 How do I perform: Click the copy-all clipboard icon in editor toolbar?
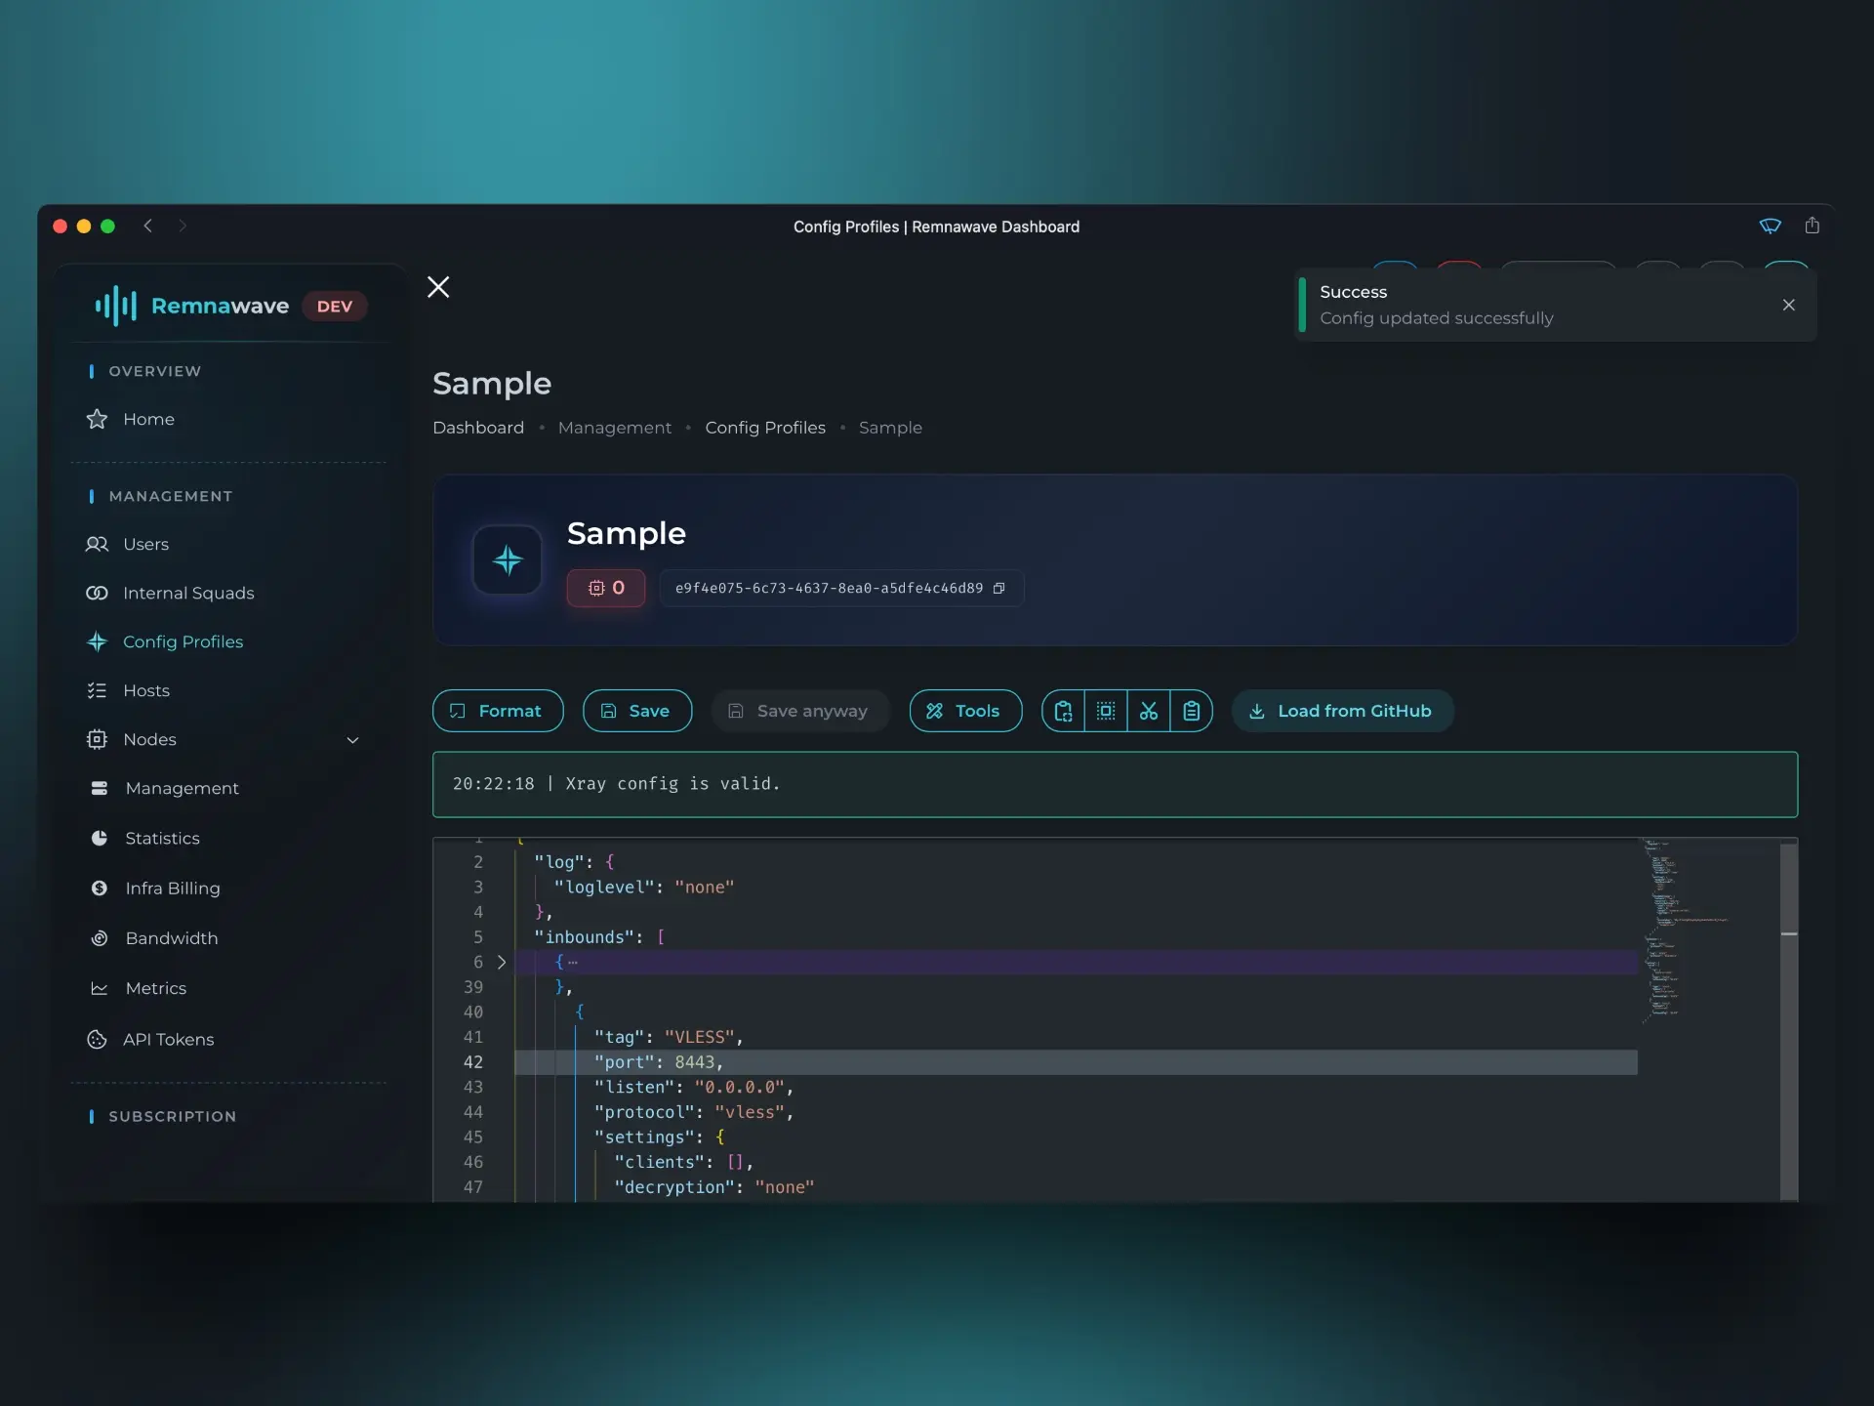coord(1063,711)
